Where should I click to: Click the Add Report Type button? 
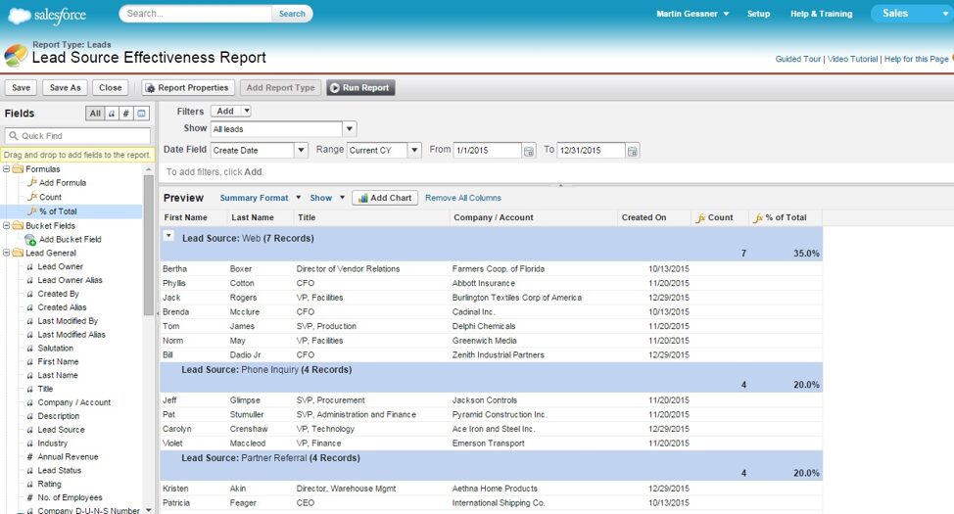280,87
